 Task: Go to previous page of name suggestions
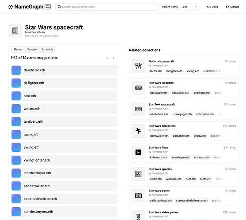pyautogui.click(x=107, y=58)
